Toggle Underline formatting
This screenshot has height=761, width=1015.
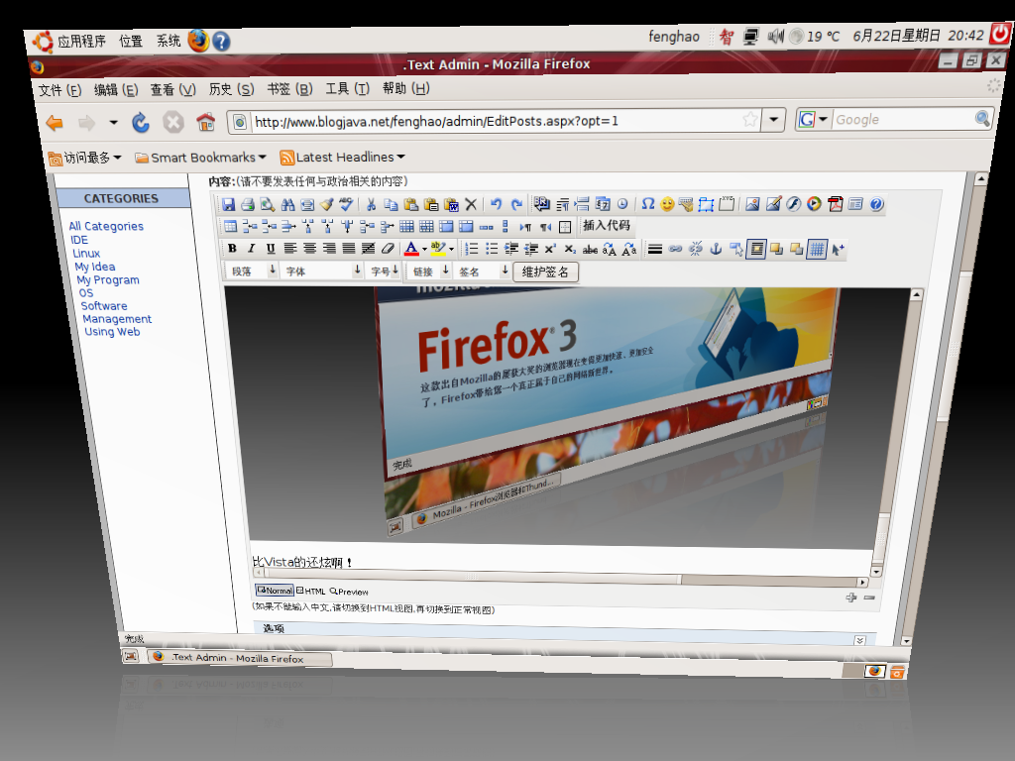pos(271,249)
